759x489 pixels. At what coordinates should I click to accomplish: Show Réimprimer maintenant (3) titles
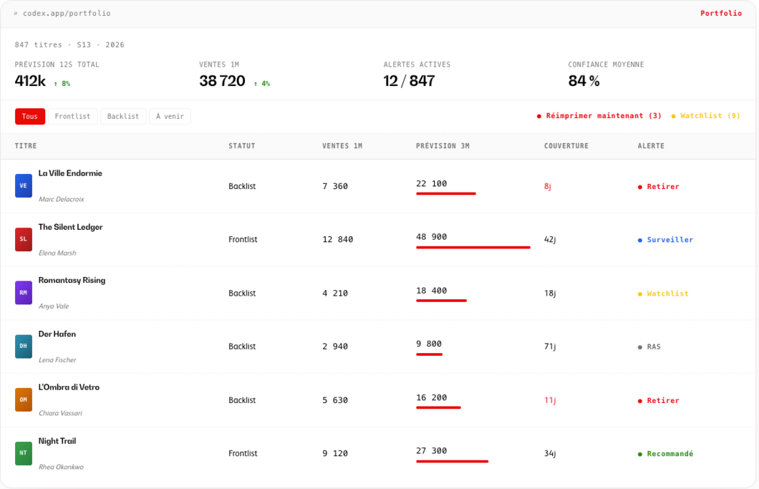click(x=599, y=116)
